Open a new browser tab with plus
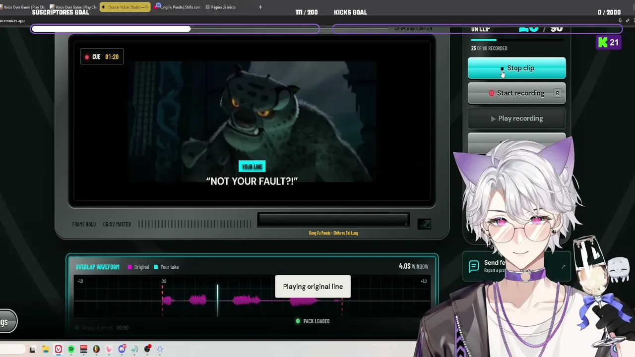This screenshot has width=635, height=357. [x=260, y=7]
